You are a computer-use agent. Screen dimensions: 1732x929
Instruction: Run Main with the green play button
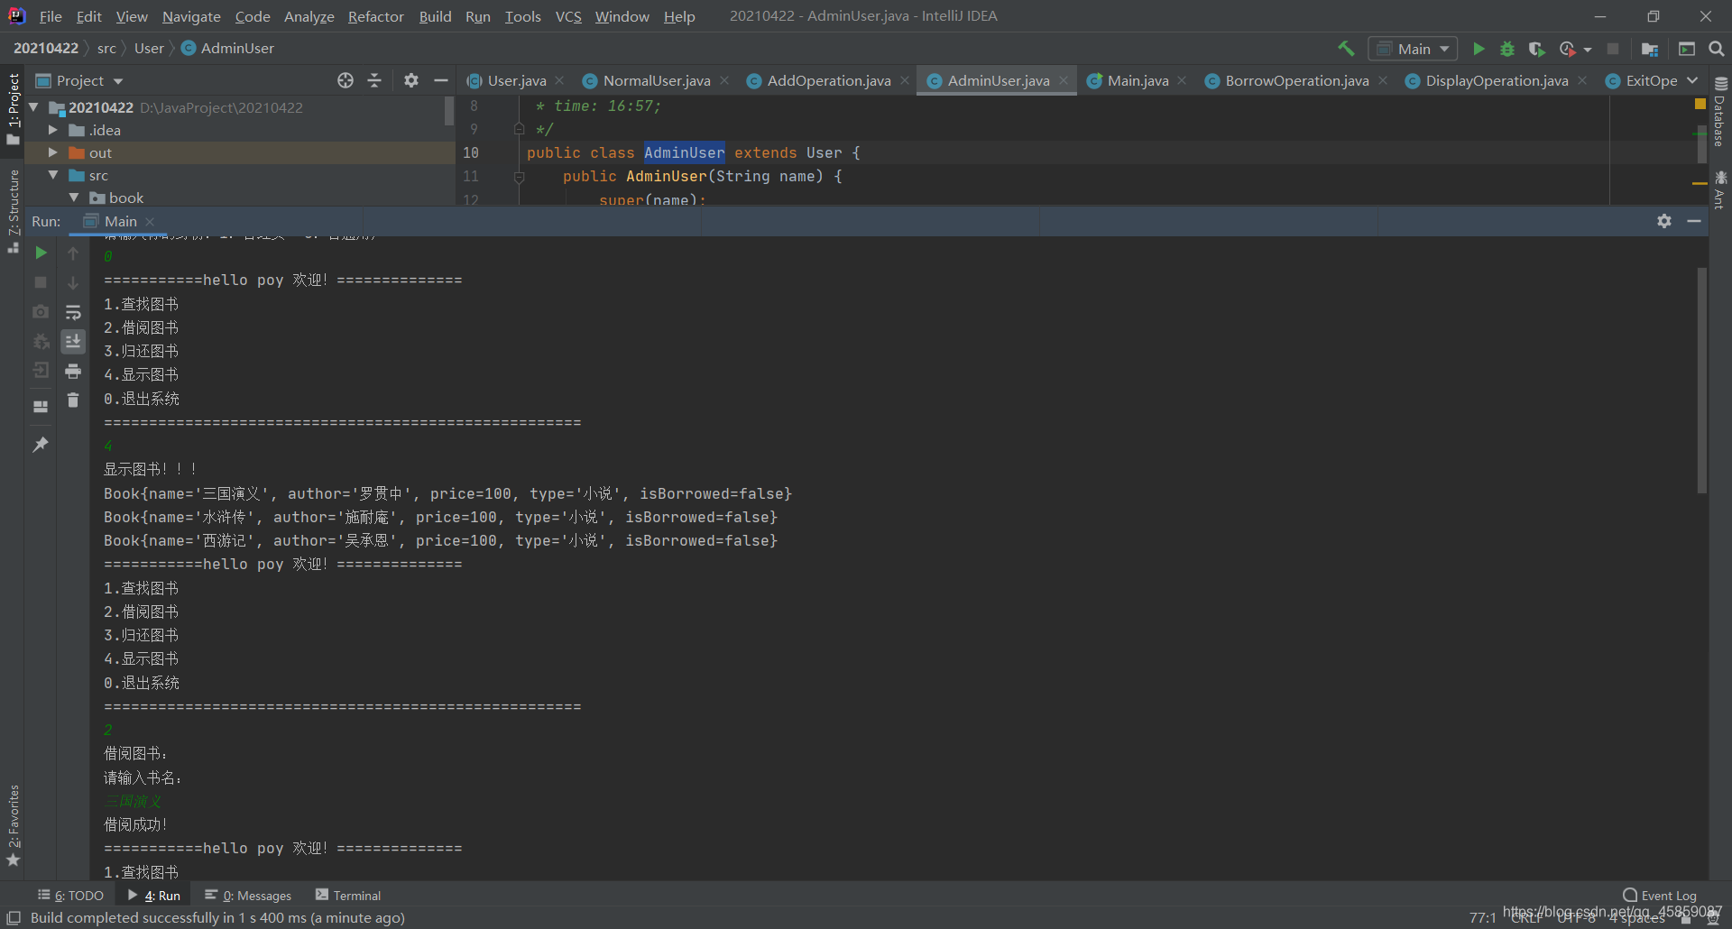point(1479,49)
